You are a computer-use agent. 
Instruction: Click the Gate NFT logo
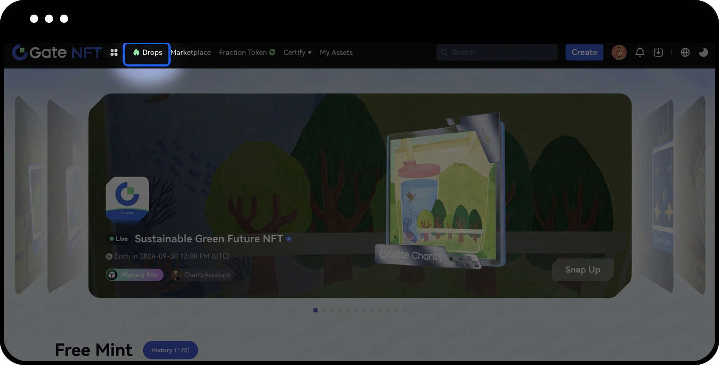pos(56,53)
